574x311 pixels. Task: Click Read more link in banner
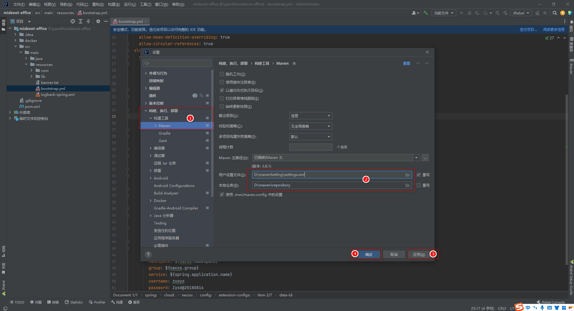pyautogui.click(x=554, y=29)
